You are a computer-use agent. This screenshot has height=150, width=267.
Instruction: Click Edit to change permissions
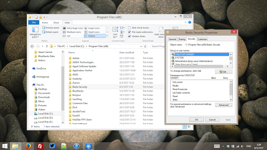(224, 72)
